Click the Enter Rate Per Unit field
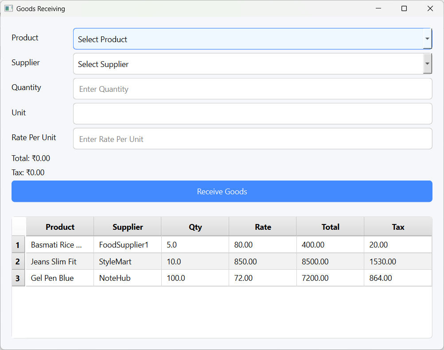This screenshot has width=444, height=350. [253, 139]
